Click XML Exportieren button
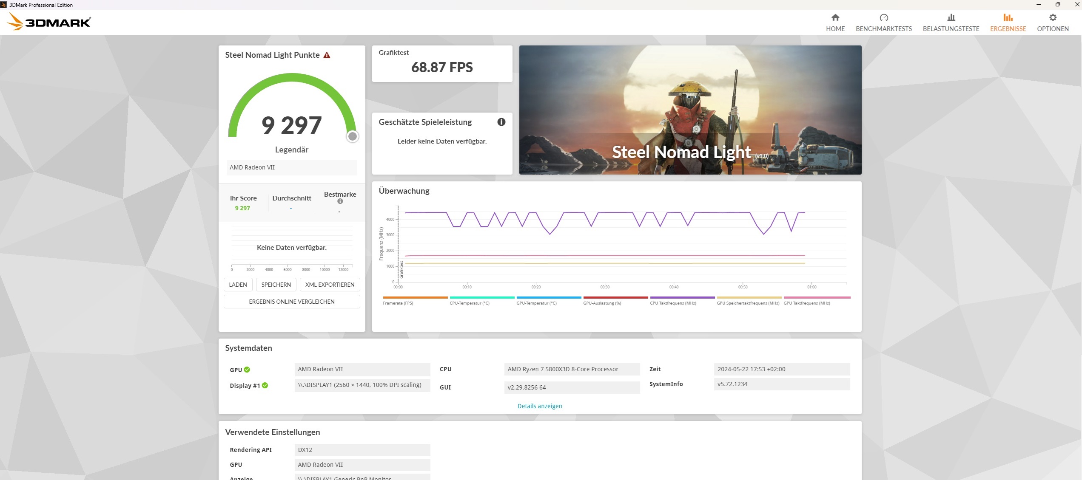The width and height of the screenshot is (1082, 480). pos(330,285)
